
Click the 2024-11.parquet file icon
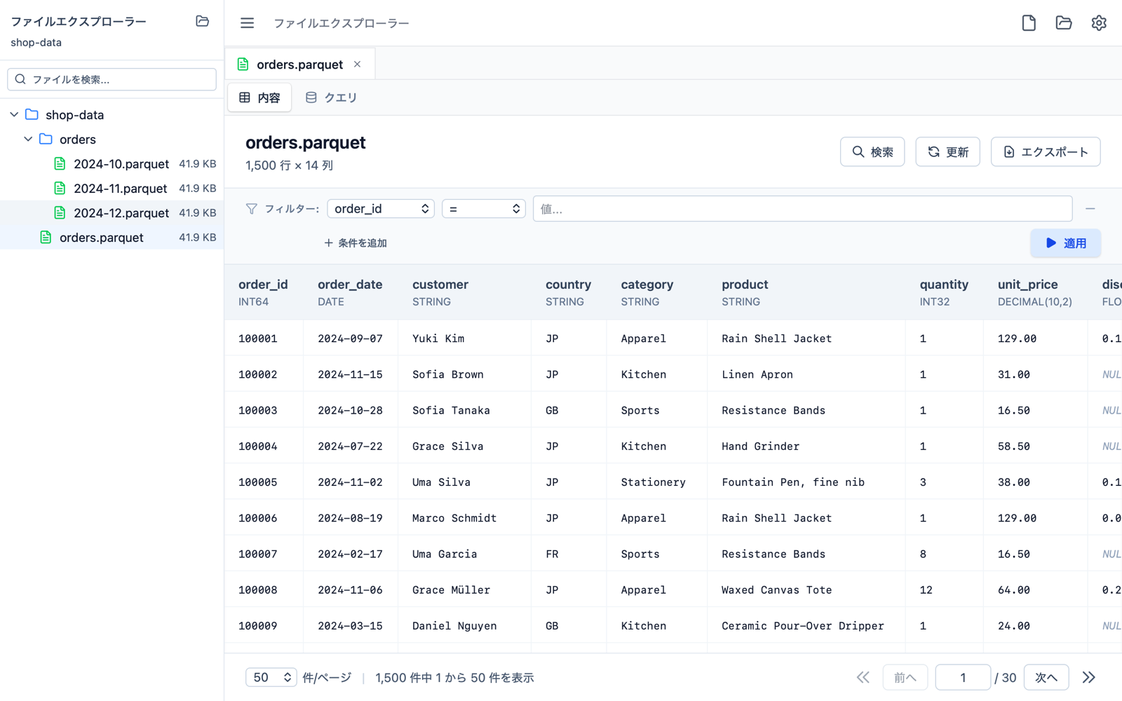(60, 188)
